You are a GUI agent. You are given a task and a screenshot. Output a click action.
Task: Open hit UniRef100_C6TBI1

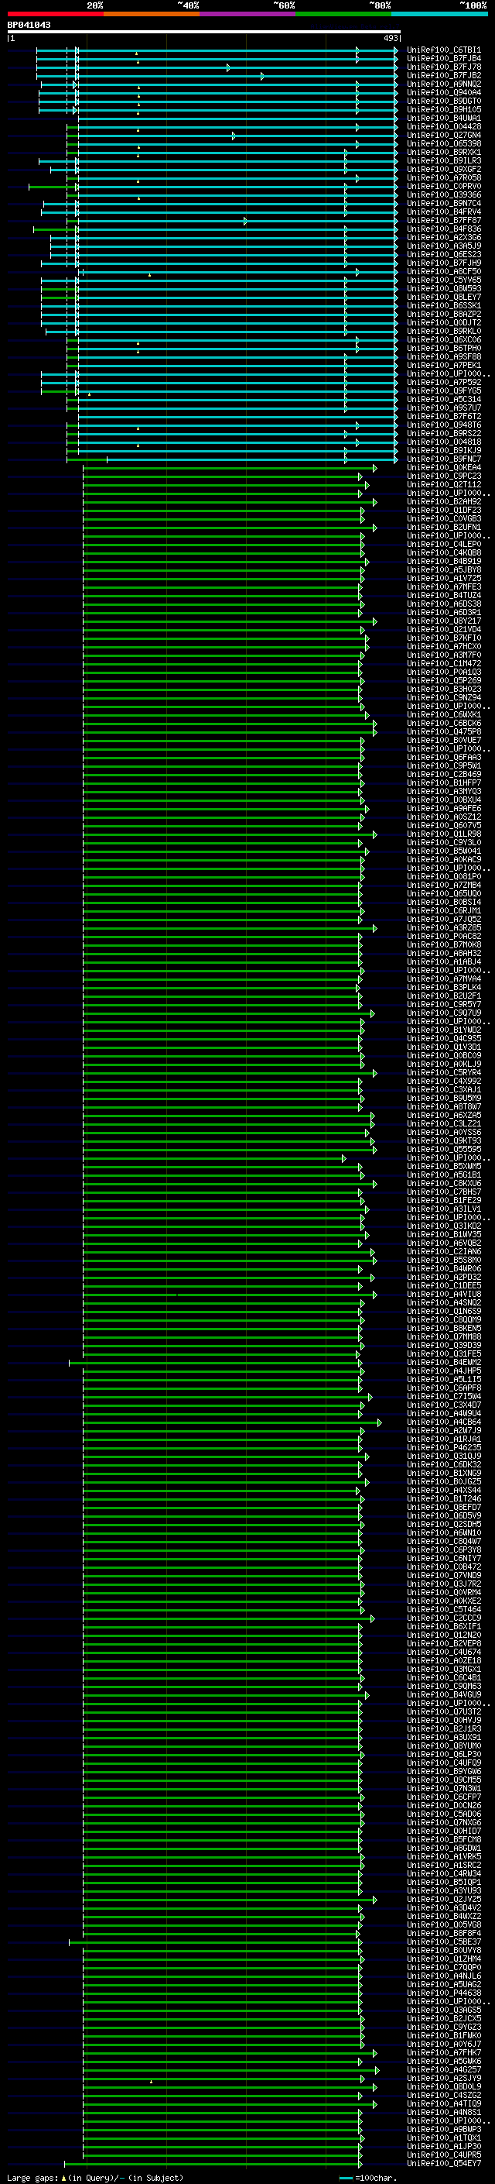point(443,50)
